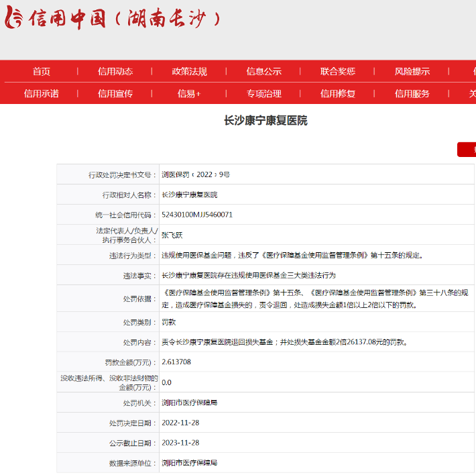Go to 专项治理 section
This screenshot has width=476, height=475.
tap(263, 93)
